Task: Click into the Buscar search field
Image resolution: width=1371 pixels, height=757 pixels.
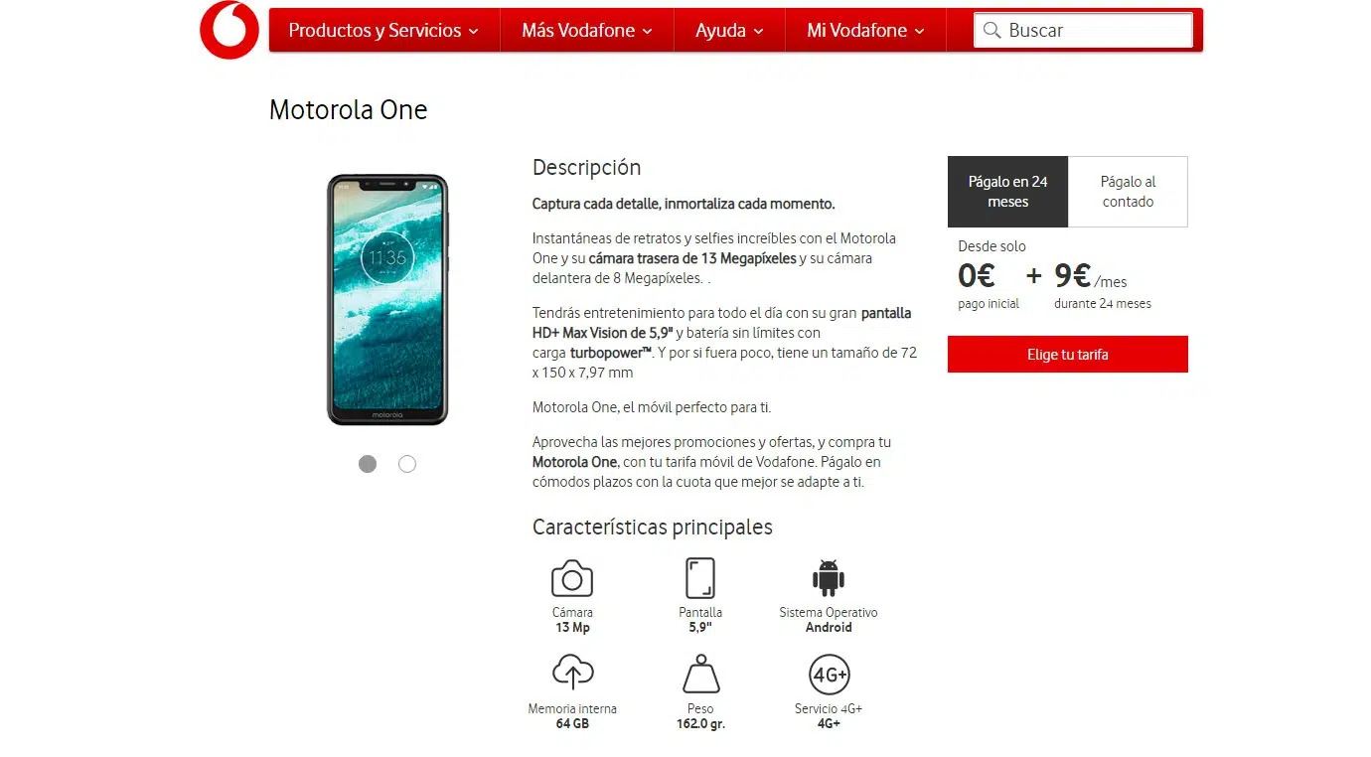Action: point(1083,31)
